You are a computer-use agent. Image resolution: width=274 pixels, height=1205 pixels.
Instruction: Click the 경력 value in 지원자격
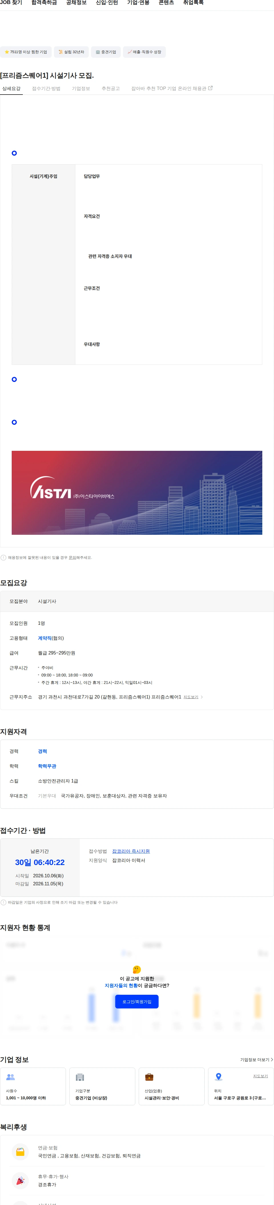(x=43, y=751)
